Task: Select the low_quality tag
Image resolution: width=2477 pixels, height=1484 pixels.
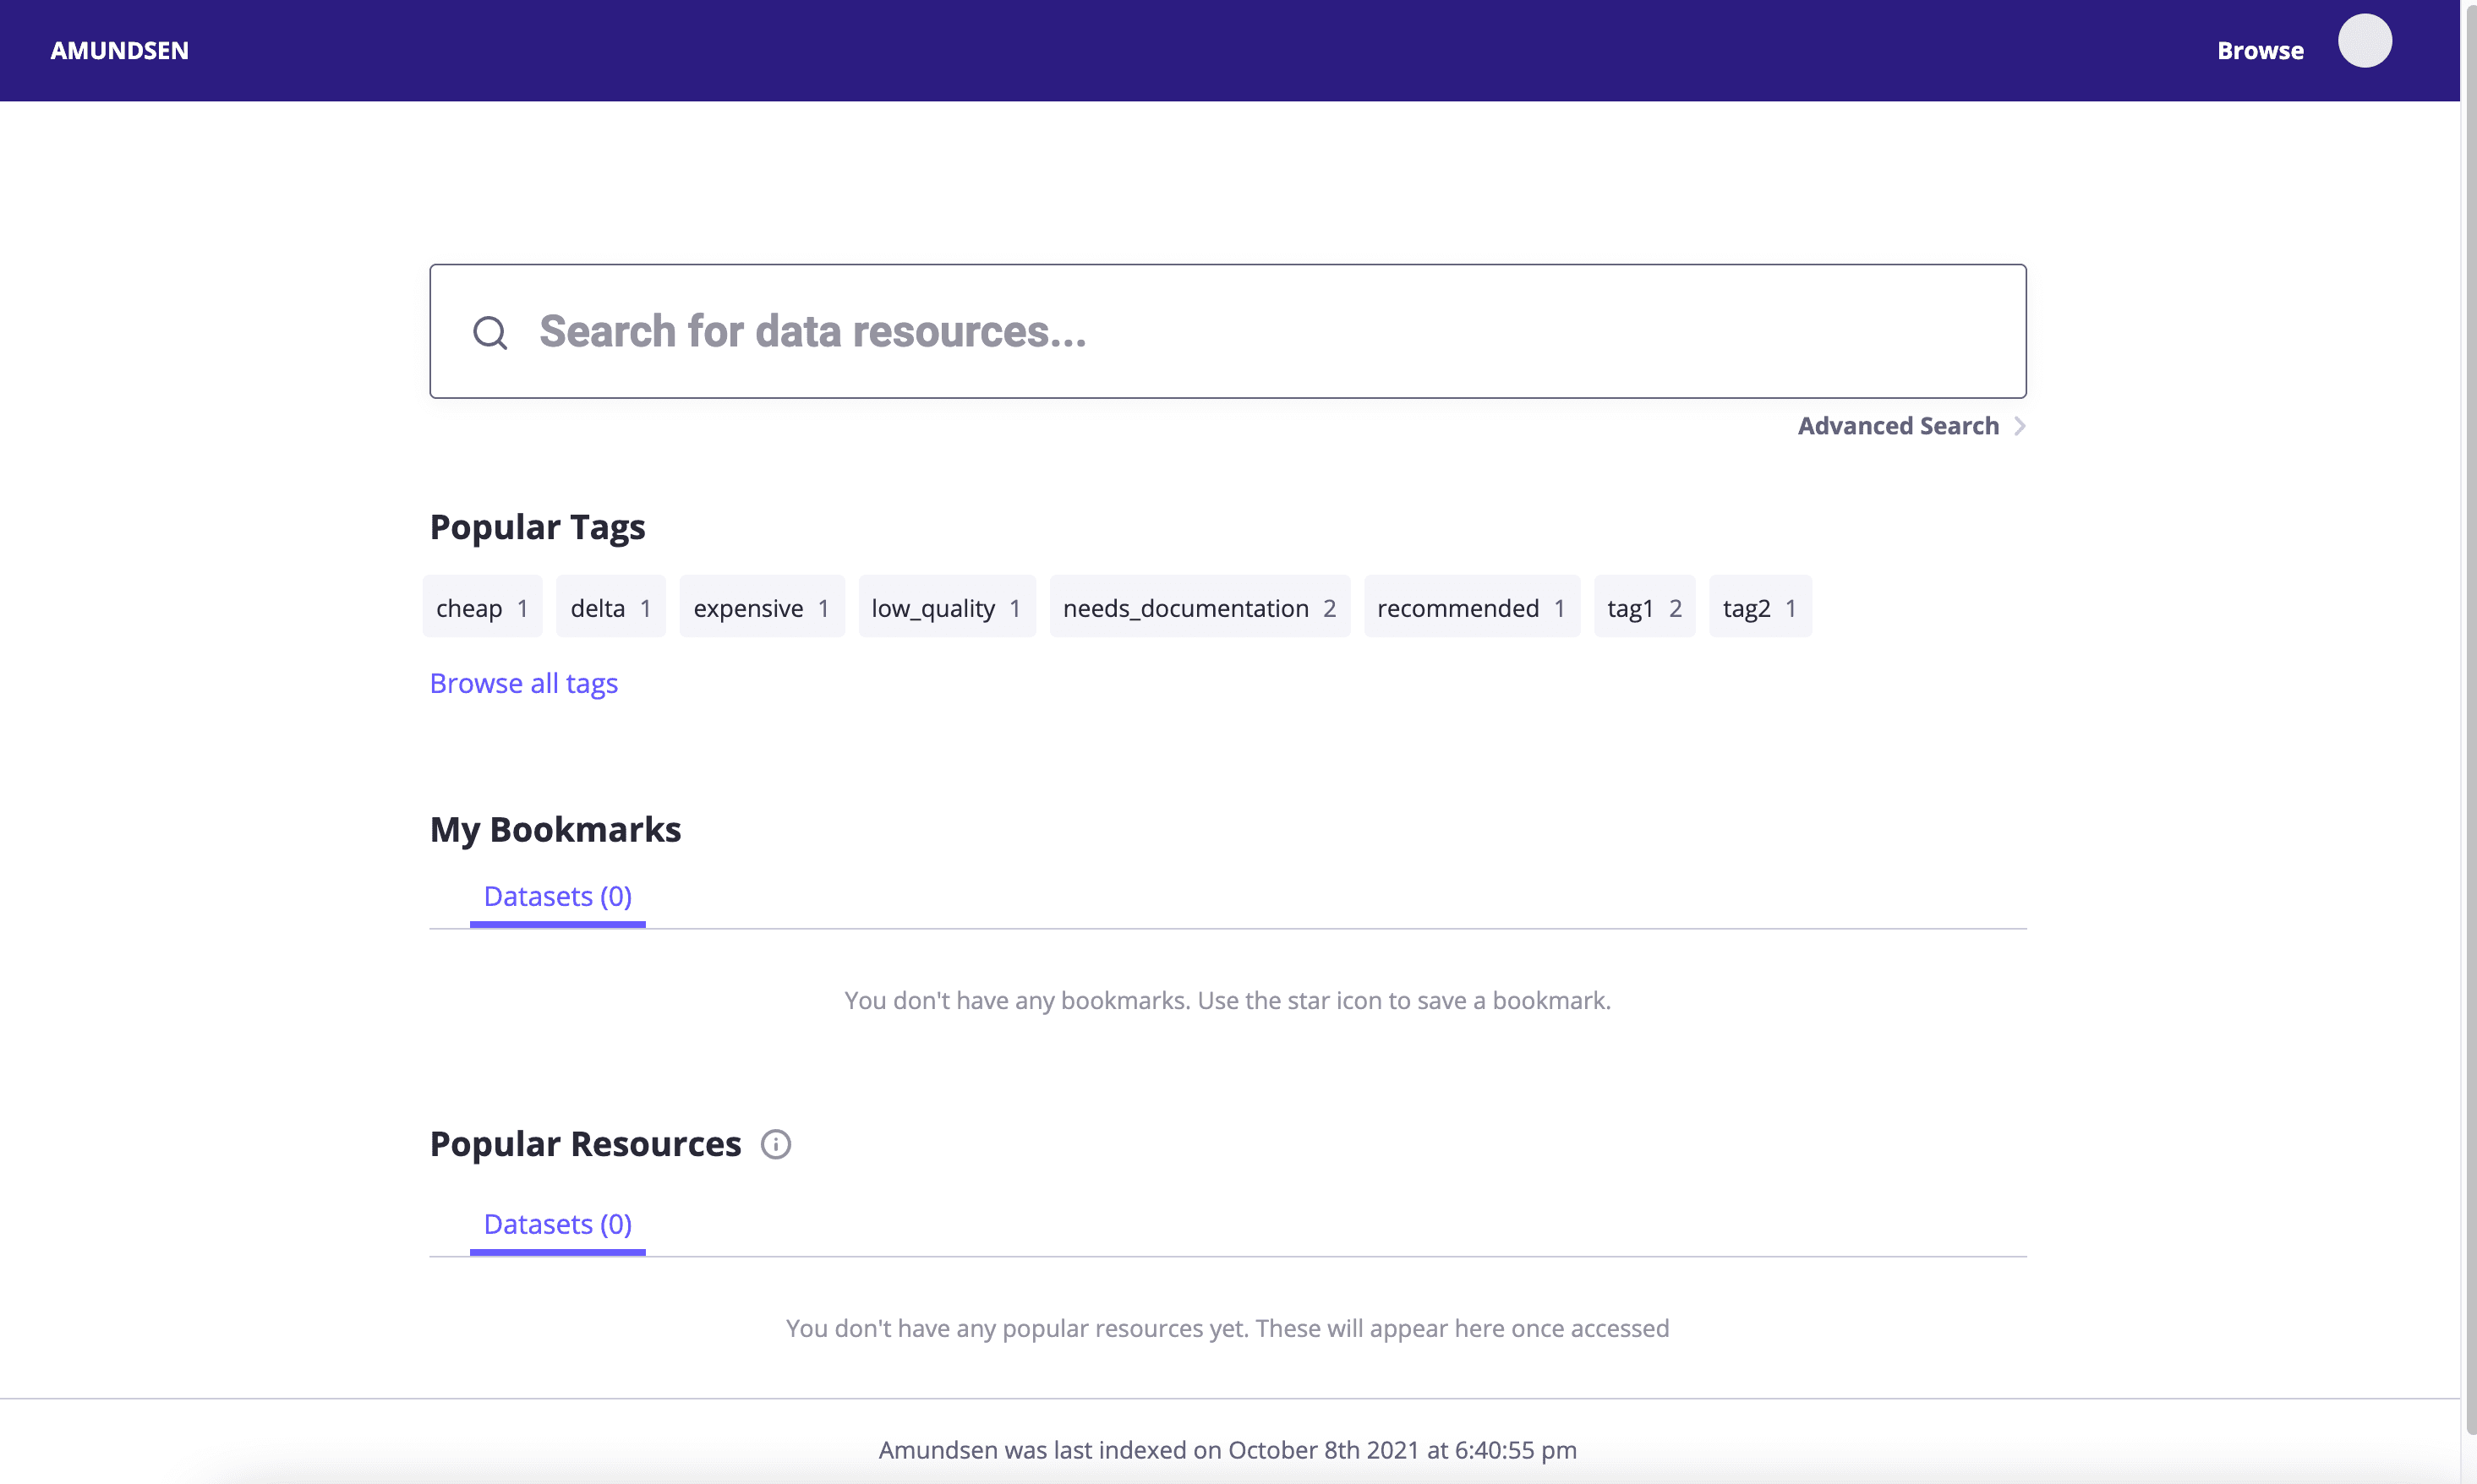Action: click(946, 607)
